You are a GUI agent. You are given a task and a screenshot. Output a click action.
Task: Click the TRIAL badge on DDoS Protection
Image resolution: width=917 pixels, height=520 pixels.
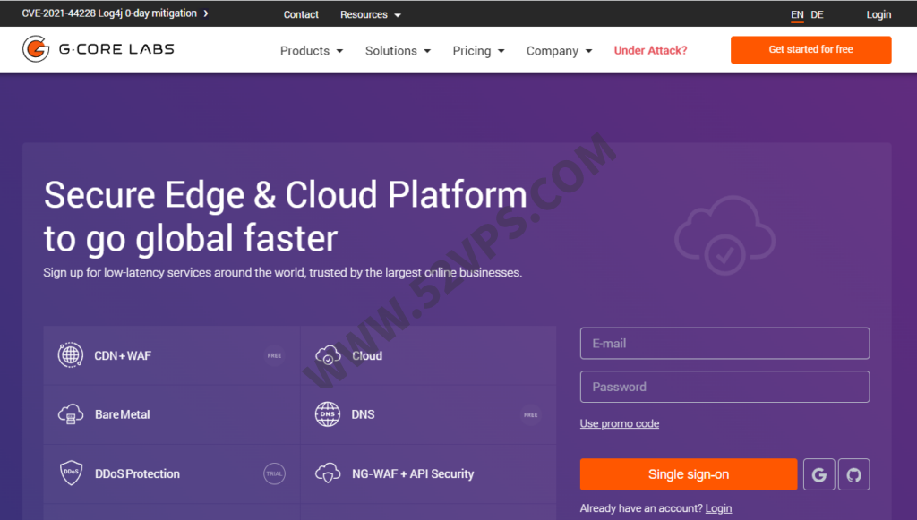[x=274, y=473]
